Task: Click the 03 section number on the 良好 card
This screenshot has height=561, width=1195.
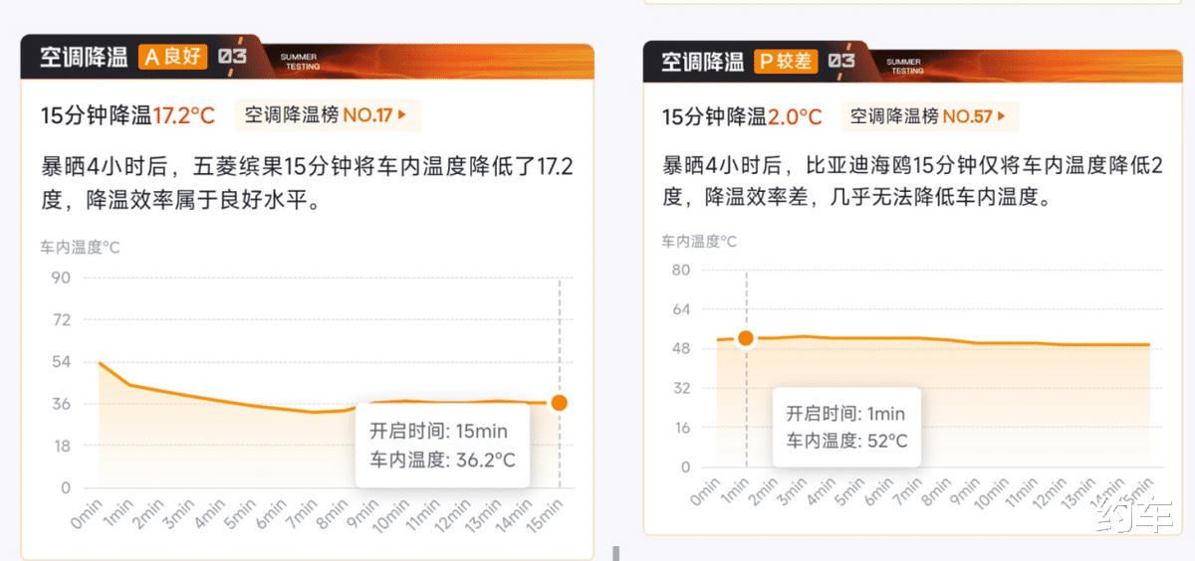Action: (x=233, y=57)
